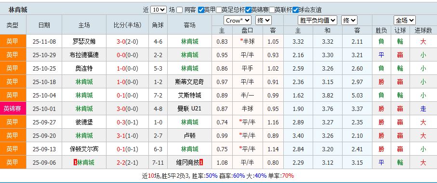This screenshot has height=183, width=437.
Task: Click the odds value 3.40
Action: click(298, 135)
